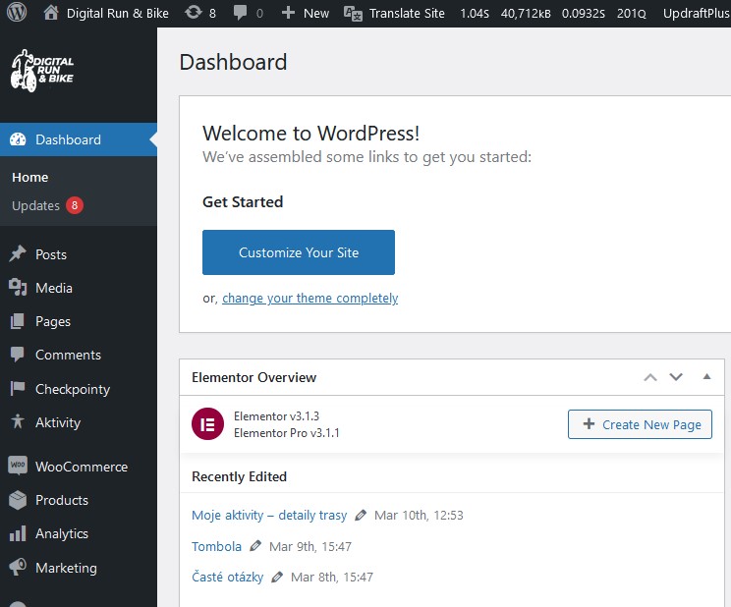Image resolution: width=731 pixels, height=607 pixels.
Task: Open the Analytics menu item
Action: [x=79, y=533]
